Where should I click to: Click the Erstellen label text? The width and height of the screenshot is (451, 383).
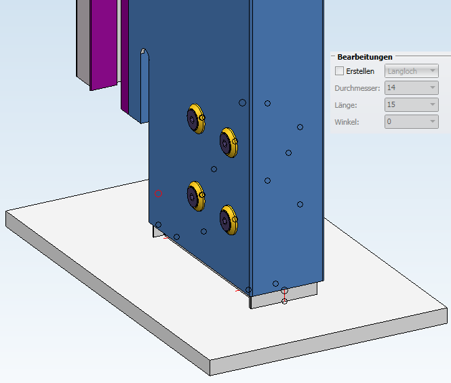tap(360, 71)
